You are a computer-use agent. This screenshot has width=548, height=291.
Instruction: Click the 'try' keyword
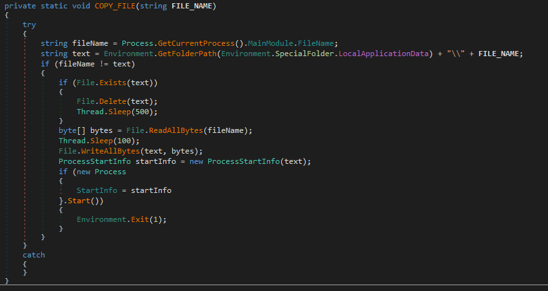click(30, 25)
